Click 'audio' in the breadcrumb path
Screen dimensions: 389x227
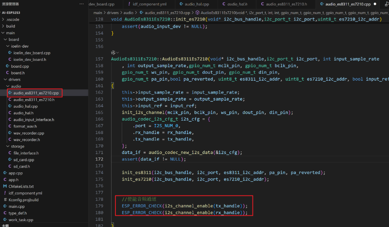(128, 12)
